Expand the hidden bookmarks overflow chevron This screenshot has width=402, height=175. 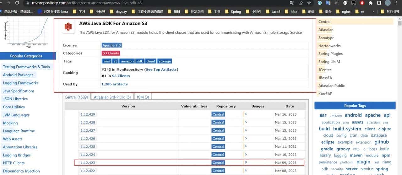pos(373,11)
